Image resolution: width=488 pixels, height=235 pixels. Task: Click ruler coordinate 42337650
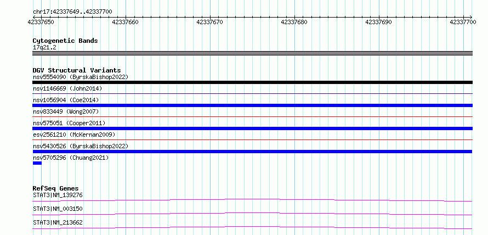click(41, 22)
